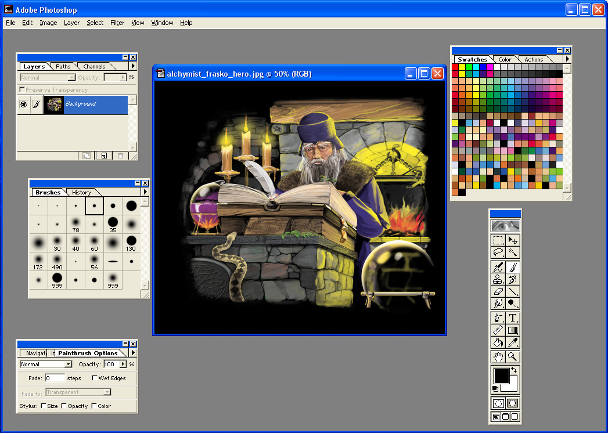Screen dimensions: 608x433
Task: Switch to full screen mode without menu bar
Action: tap(515, 417)
